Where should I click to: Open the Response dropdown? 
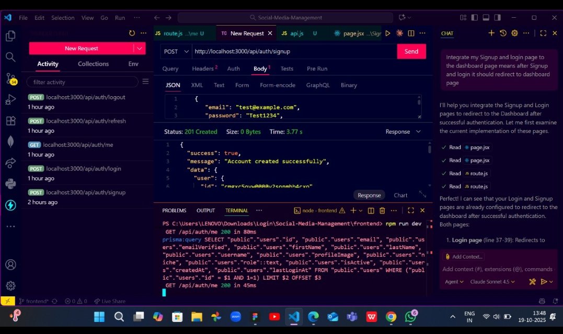tap(403, 131)
